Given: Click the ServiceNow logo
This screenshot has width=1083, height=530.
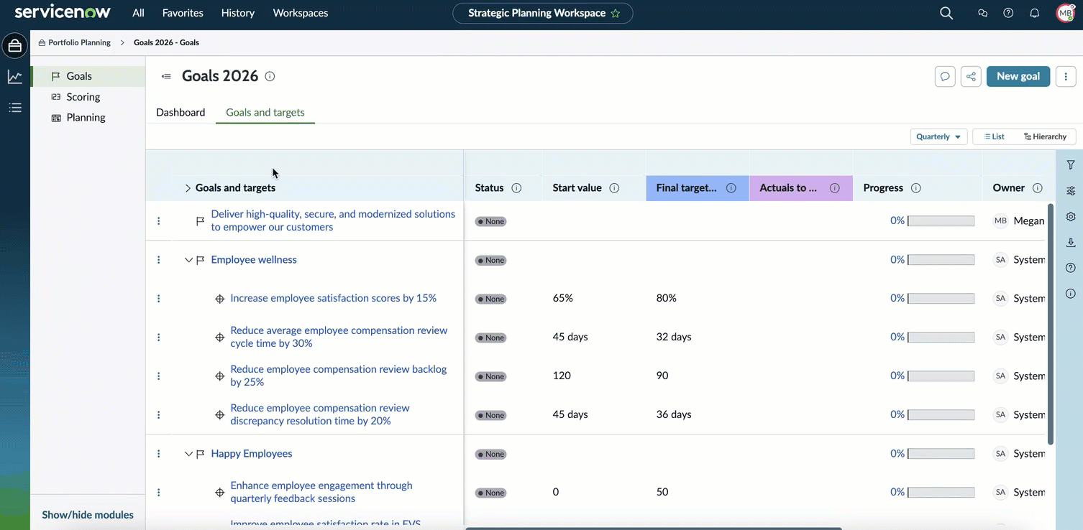Looking at the screenshot, I should (x=63, y=13).
